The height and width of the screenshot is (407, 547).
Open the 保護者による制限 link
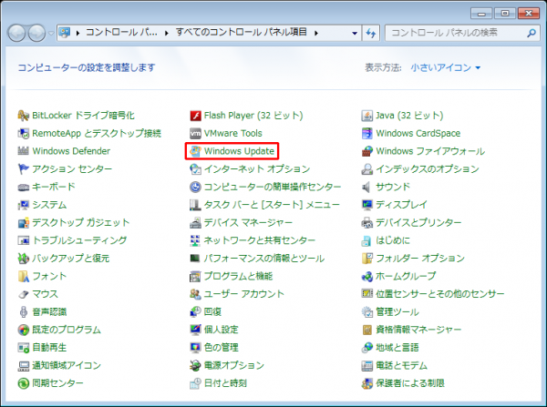[x=410, y=383]
